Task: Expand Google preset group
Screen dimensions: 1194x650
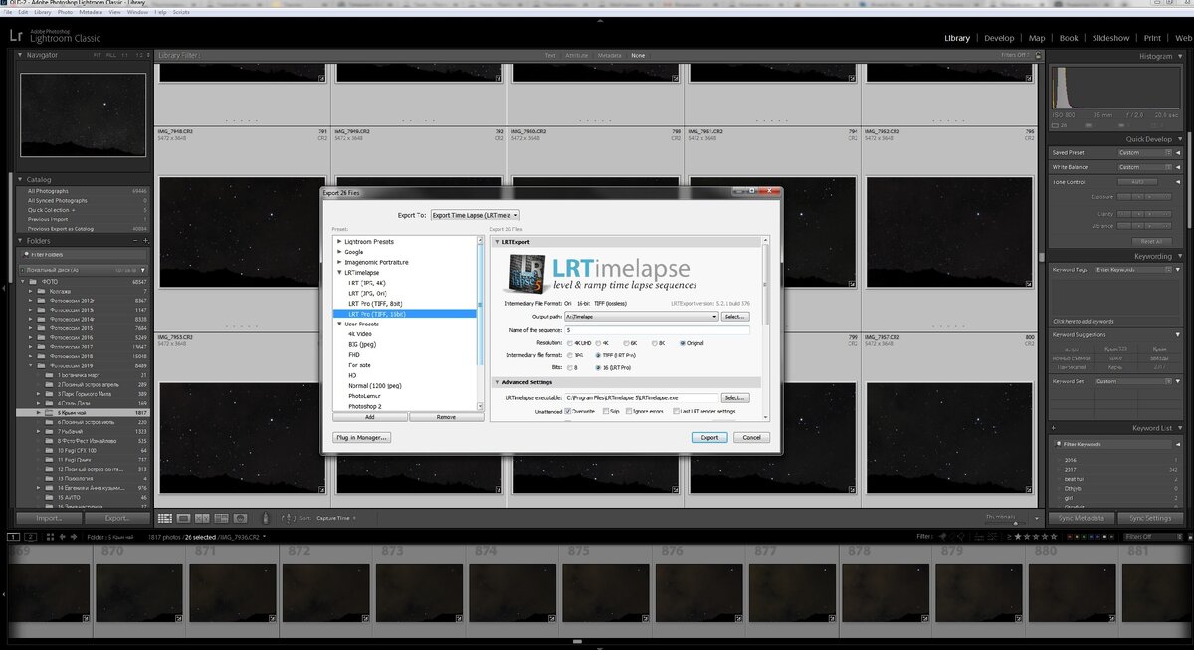Action: click(340, 252)
